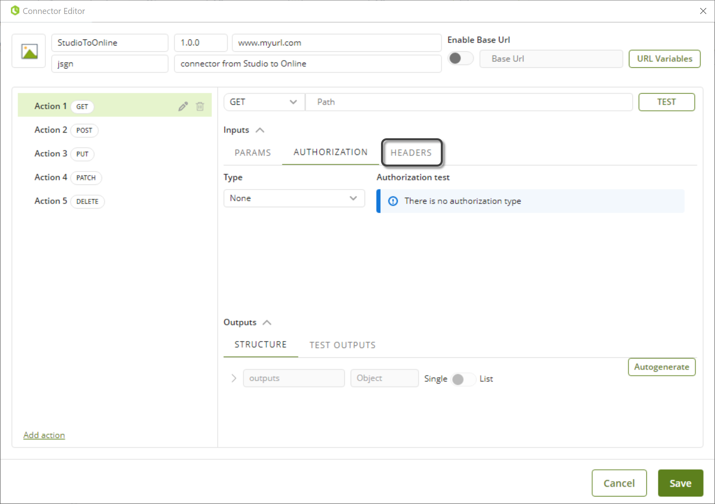Viewport: 715px width, 504px height.
Task: Click the 'Authorization test' label
Action: tap(413, 177)
